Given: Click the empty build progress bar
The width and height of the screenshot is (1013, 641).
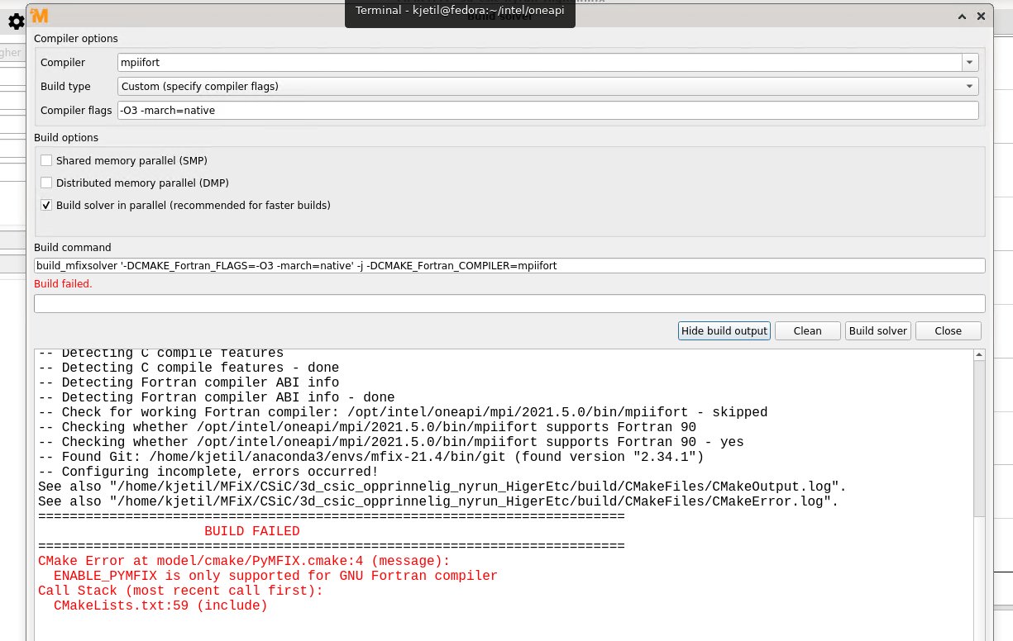Looking at the screenshot, I should (509, 303).
